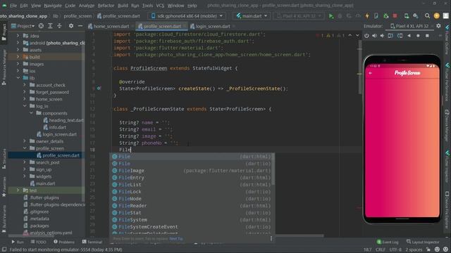451x253 pixels.
Task: Expand the home_screen folder node
Action: tap(25, 99)
